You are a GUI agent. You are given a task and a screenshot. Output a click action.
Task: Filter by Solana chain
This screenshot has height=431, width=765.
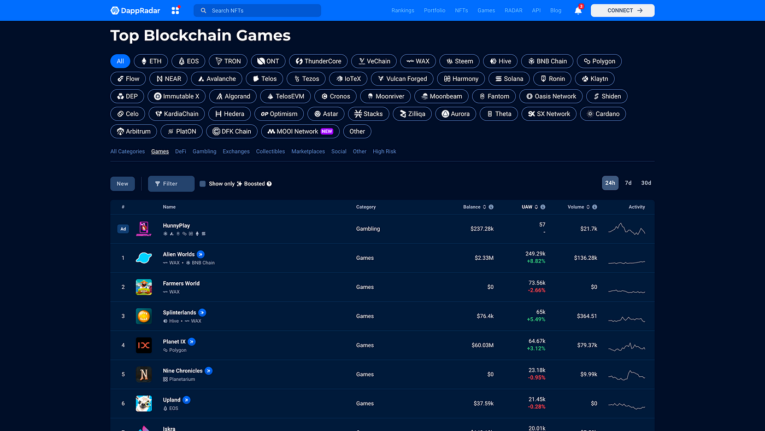tap(509, 79)
